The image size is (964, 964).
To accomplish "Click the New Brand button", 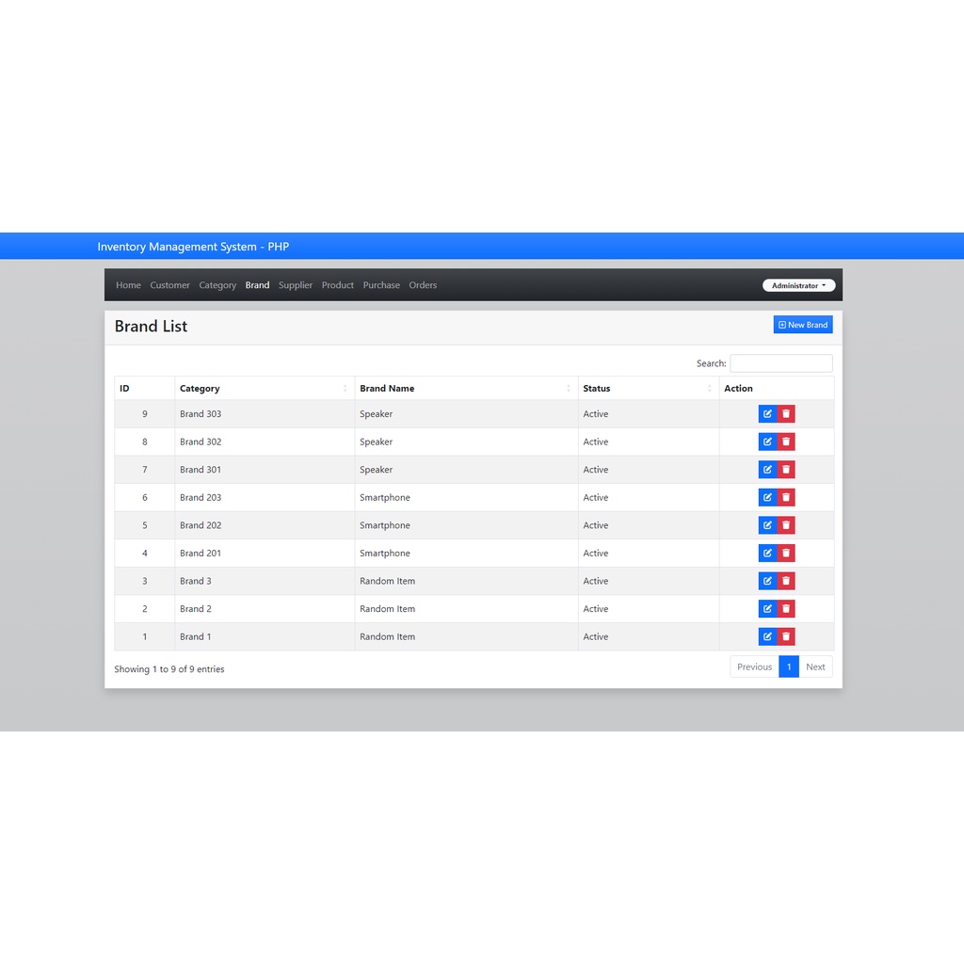I will tap(802, 324).
